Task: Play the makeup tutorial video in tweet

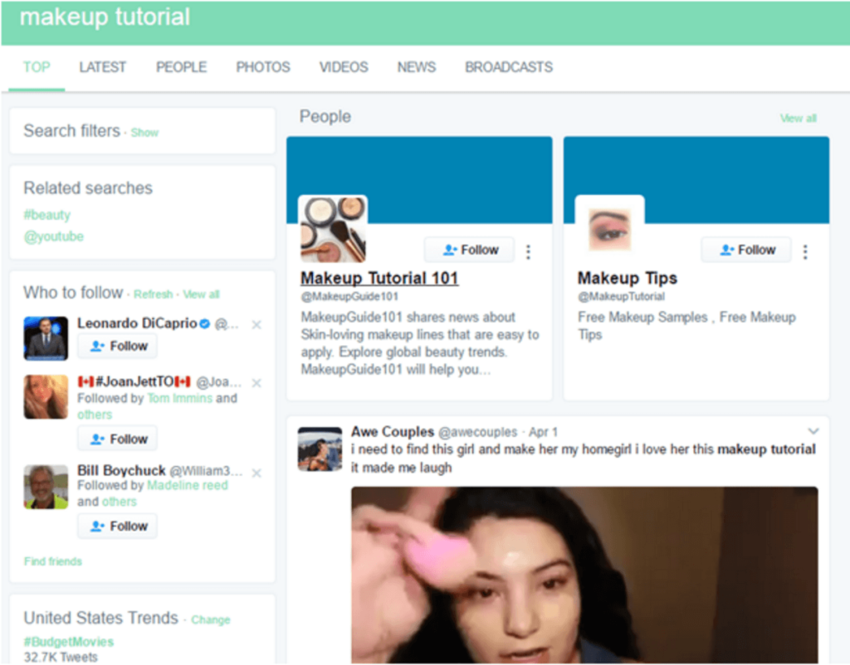Action: click(x=584, y=575)
